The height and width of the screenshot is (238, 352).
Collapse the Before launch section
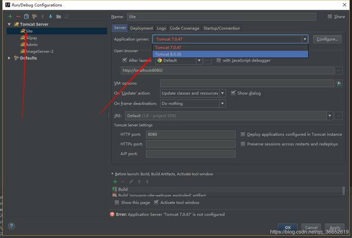click(112, 174)
